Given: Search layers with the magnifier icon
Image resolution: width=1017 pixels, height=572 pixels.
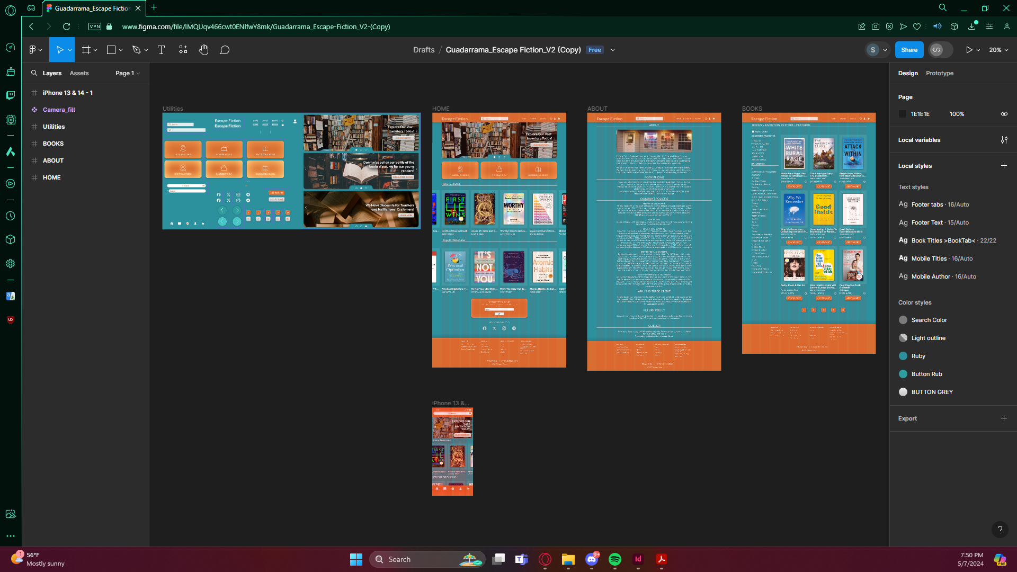Looking at the screenshot, I should pyautogui.click(x=34, y=73).
